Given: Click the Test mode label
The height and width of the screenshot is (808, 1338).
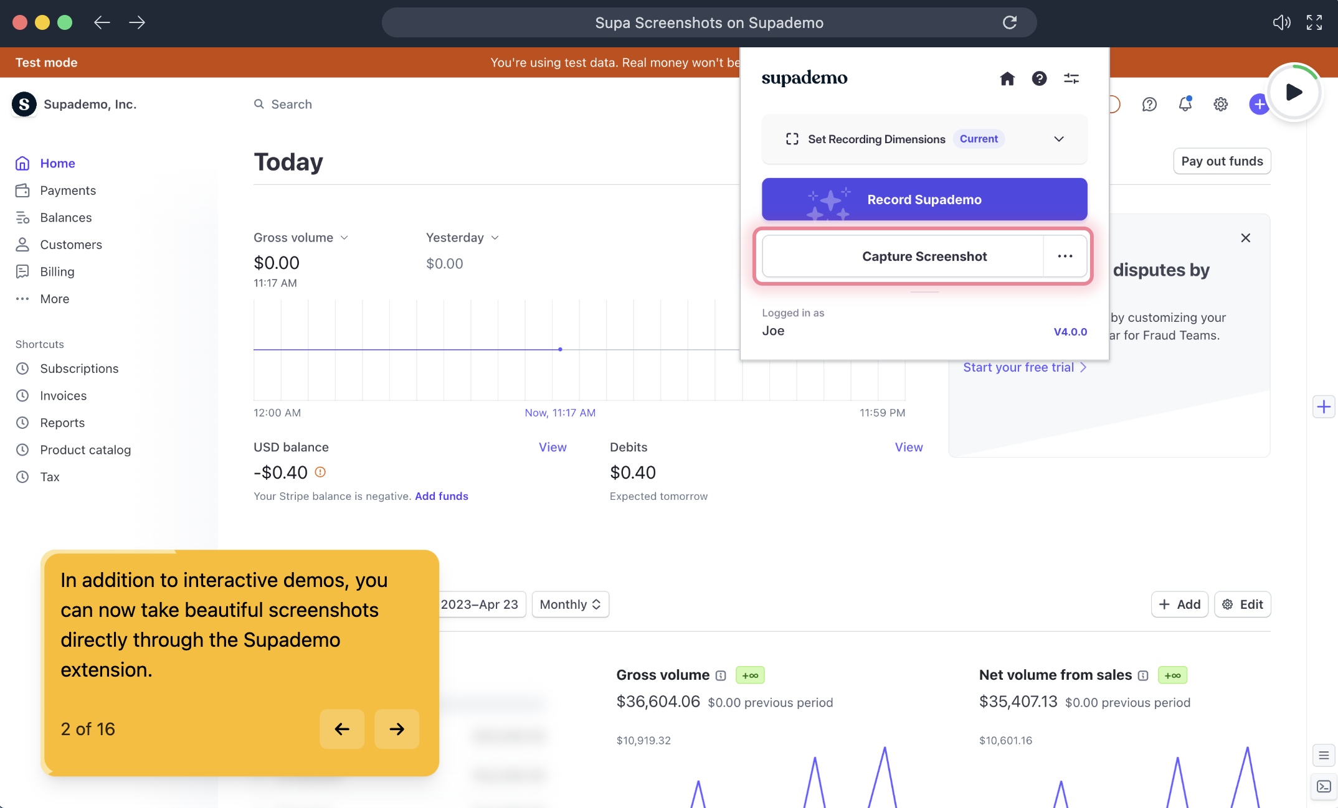Looking at the screenshot, I should point(47,62).
